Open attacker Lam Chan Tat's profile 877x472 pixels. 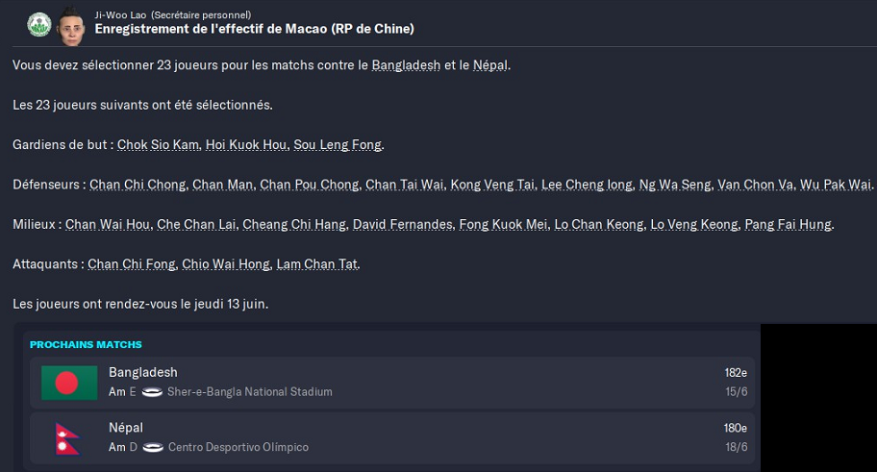click(318, 264)
